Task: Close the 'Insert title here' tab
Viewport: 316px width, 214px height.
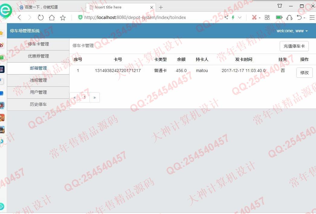Action: tap(152, 8)
